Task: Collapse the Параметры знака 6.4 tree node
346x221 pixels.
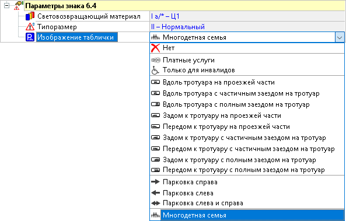Action: (6, 5)
